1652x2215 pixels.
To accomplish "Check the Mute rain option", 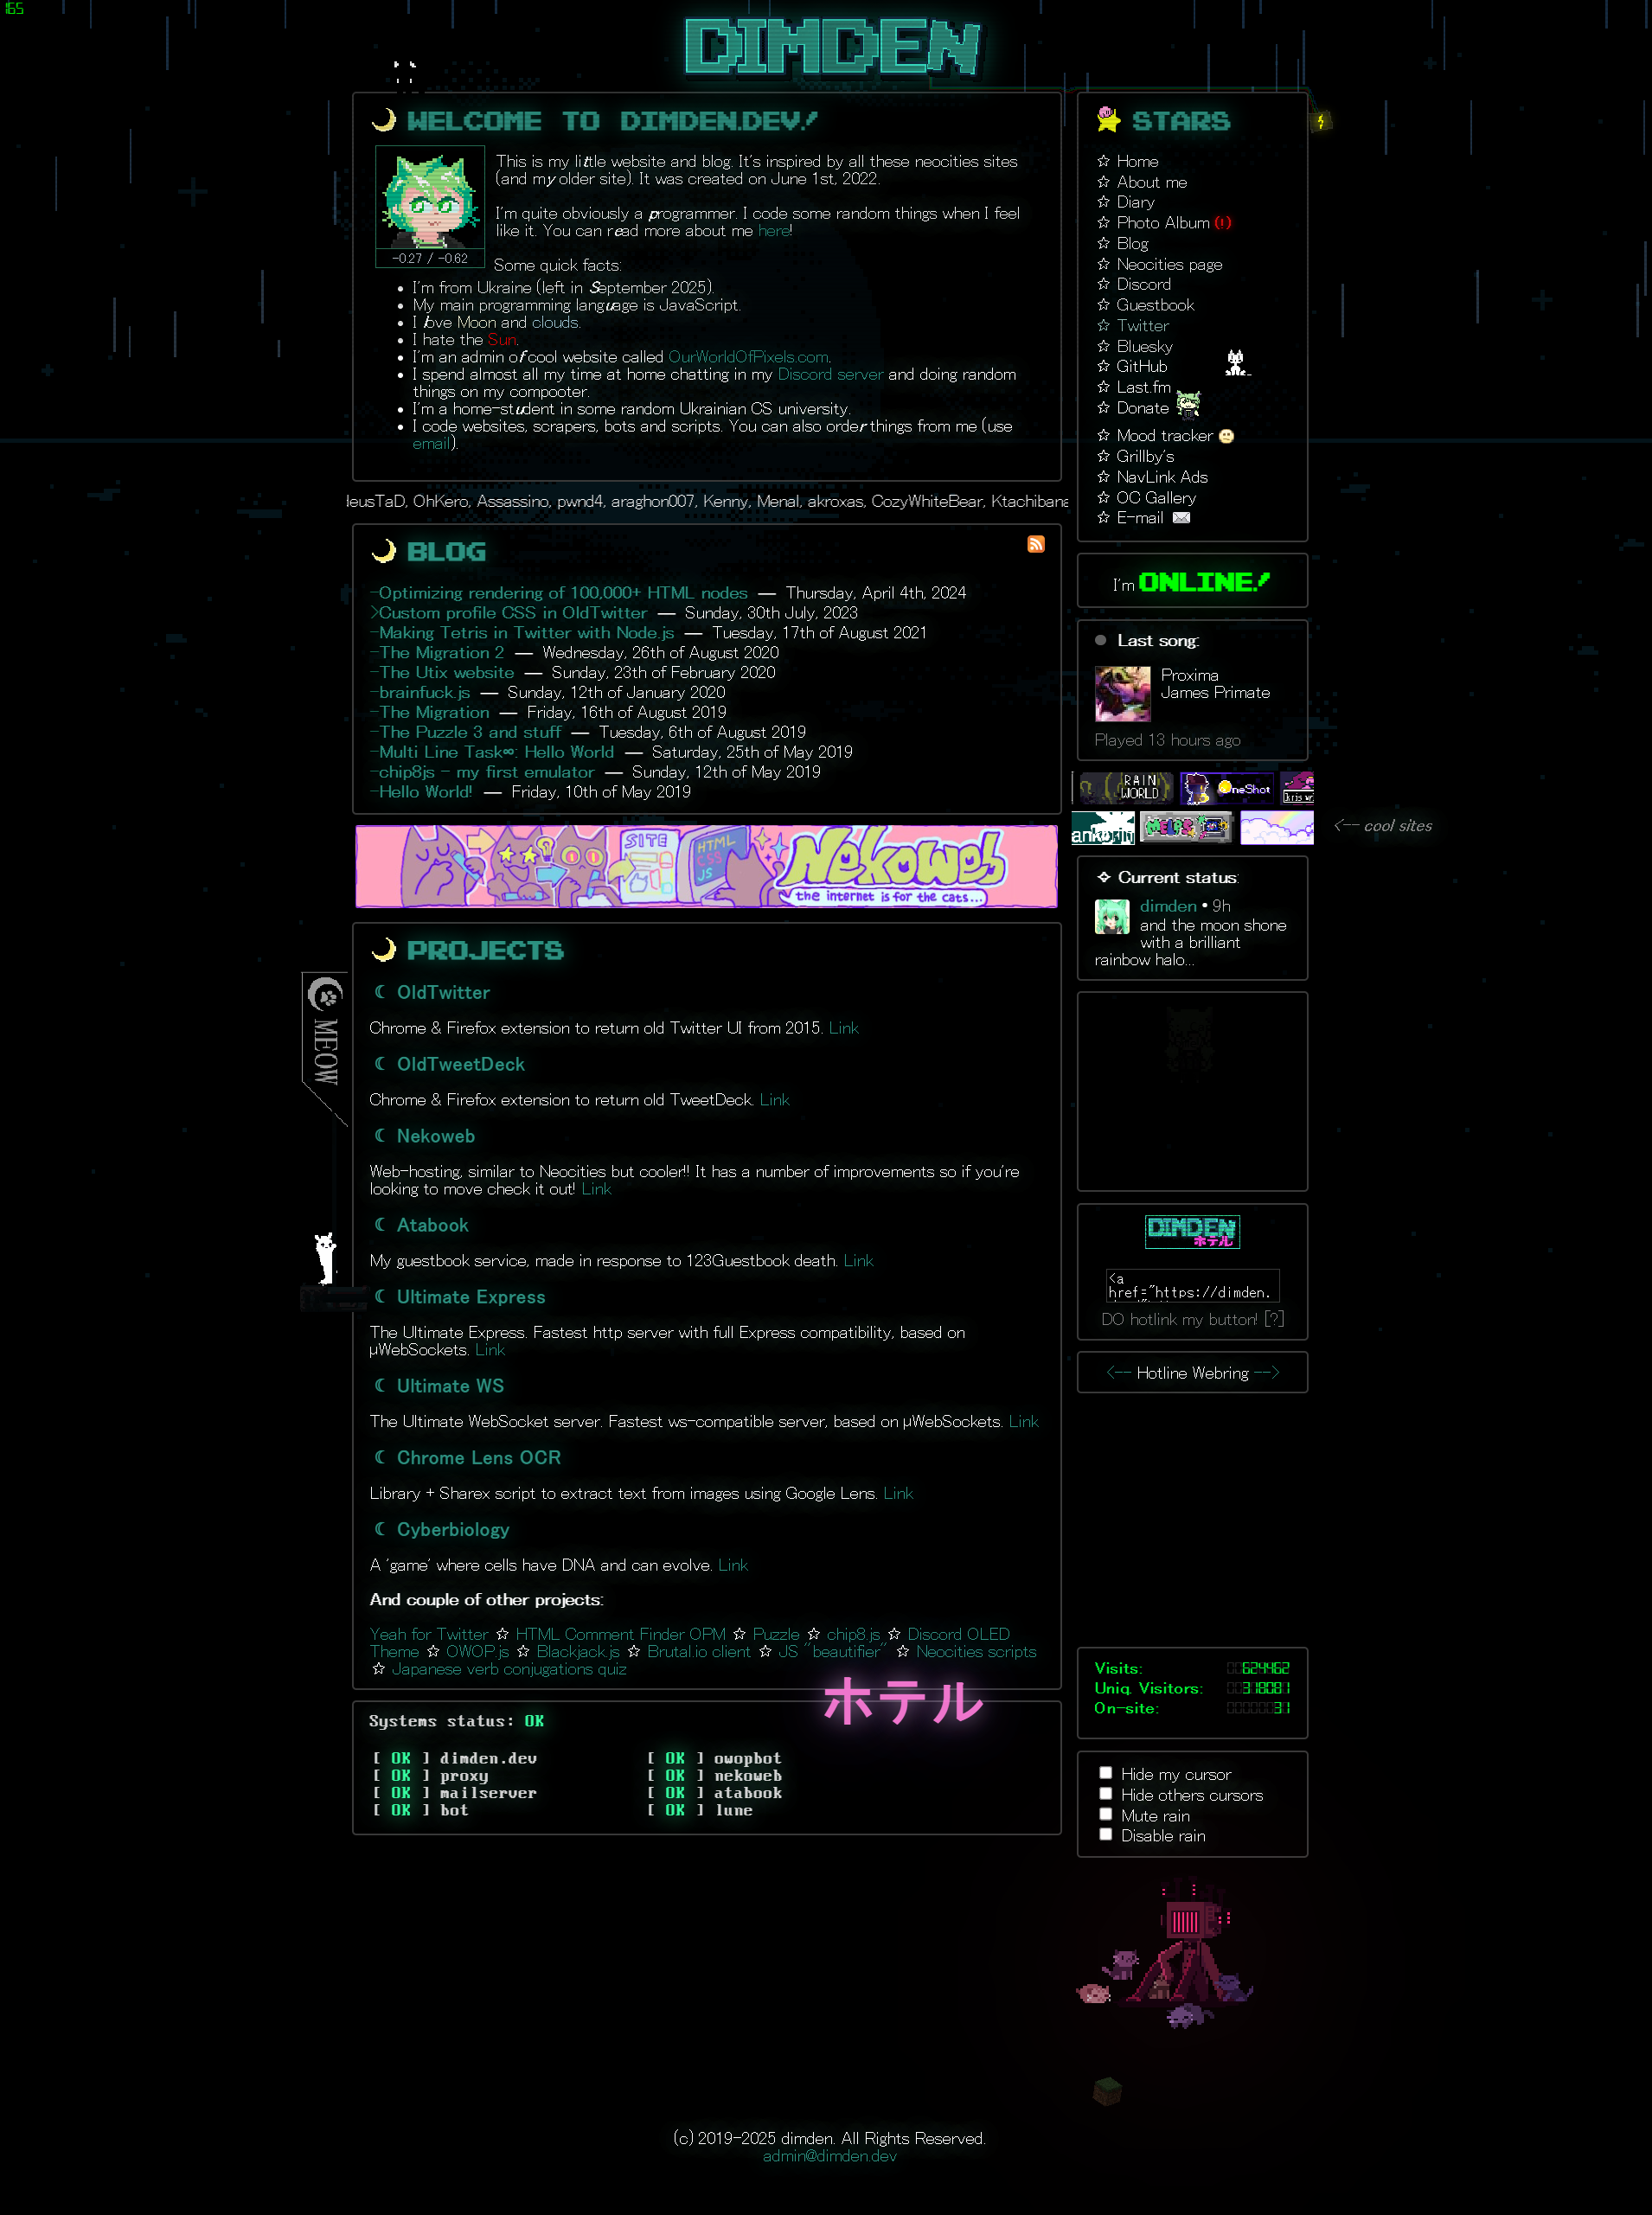I will pyautogui.click(x=1105, y=1814).
